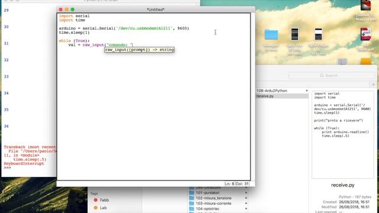Click the orange Lab tag dot in Finder sidebar

click(x=95, y=208)
